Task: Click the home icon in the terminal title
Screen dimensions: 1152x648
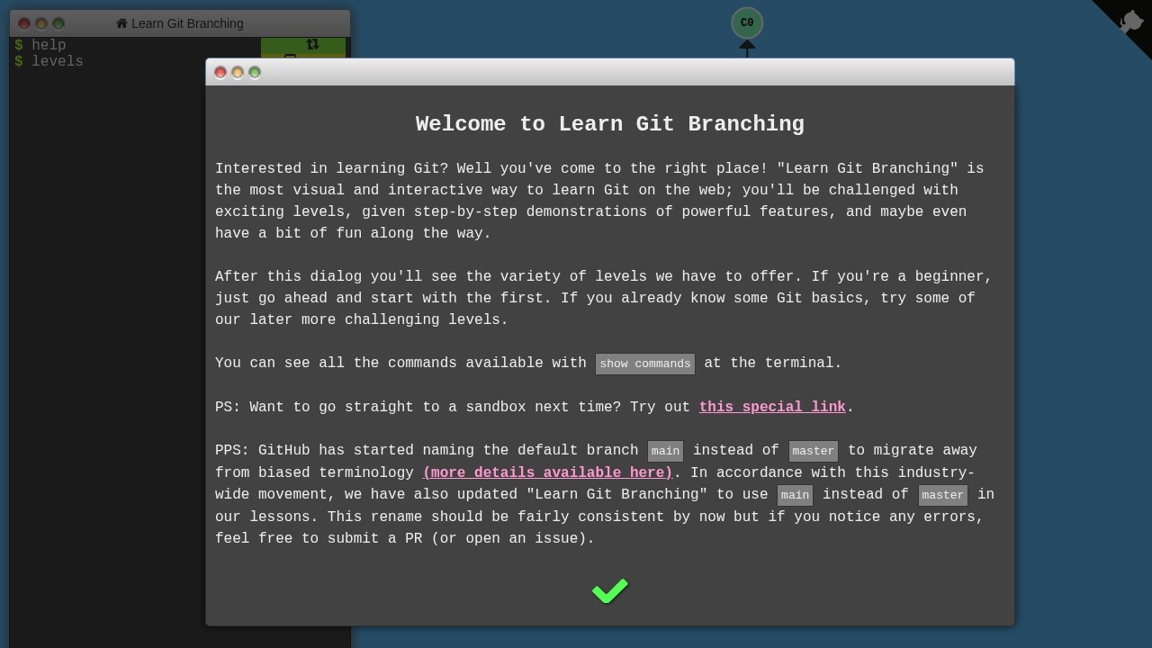Action: pyautogui.click(x=121, y=23)
